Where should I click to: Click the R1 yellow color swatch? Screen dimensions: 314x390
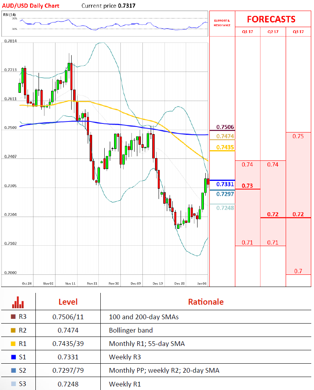pyautogui.click(x=13, y=344)
